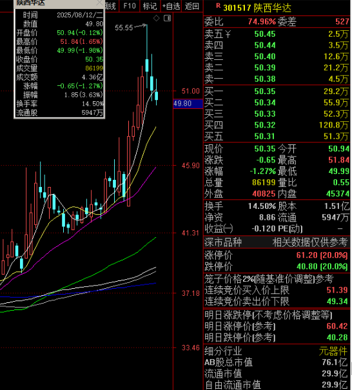Click the 委比 value 74.96%
This screenshot has width=352, height=390.
point(262,22)
